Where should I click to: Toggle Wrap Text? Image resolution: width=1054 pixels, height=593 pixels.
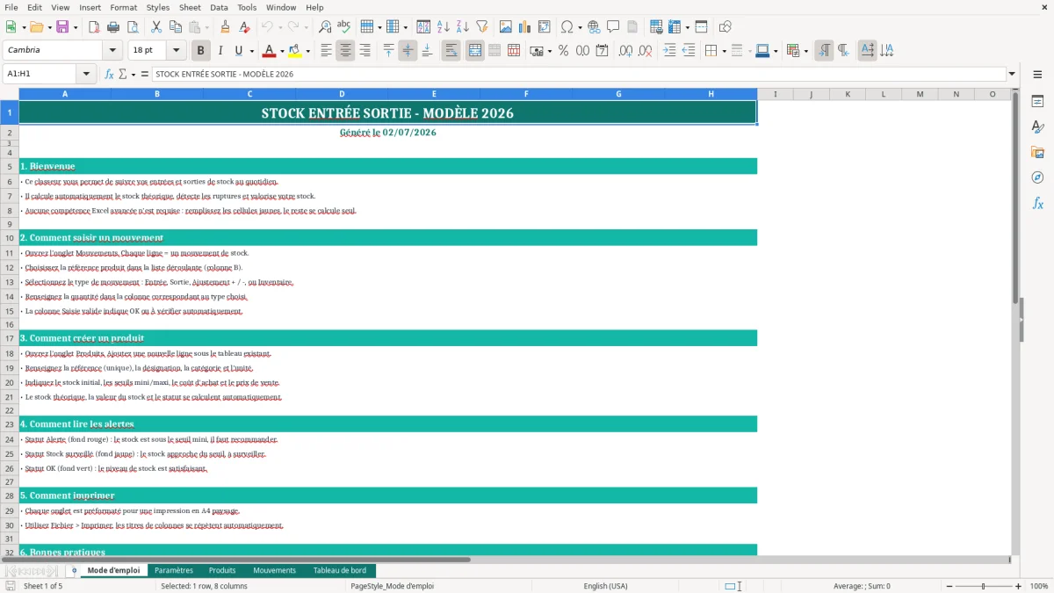(x=451, y=51)
